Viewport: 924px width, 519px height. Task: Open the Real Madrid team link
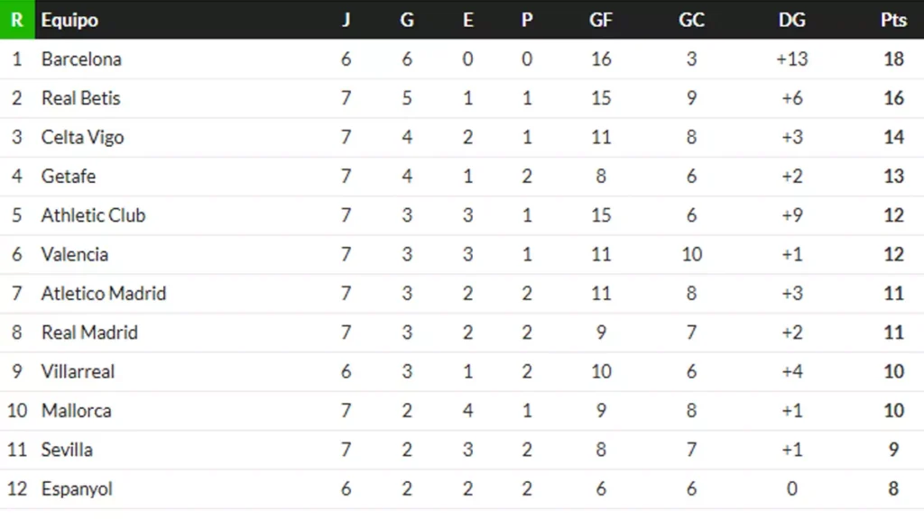click(89, 332)
